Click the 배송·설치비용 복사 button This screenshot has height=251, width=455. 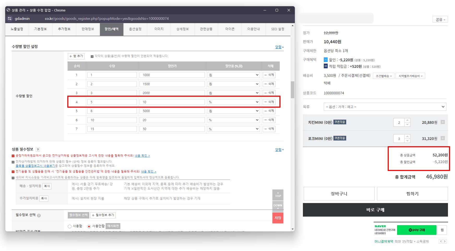pyautogui.click(x=47, y=186)
